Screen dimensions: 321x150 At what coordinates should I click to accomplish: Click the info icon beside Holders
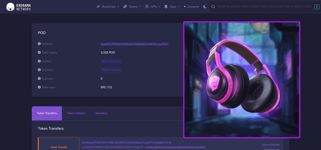[39, 61]
